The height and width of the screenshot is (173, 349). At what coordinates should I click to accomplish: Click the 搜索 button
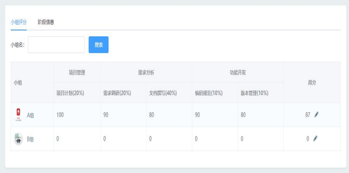99,45
